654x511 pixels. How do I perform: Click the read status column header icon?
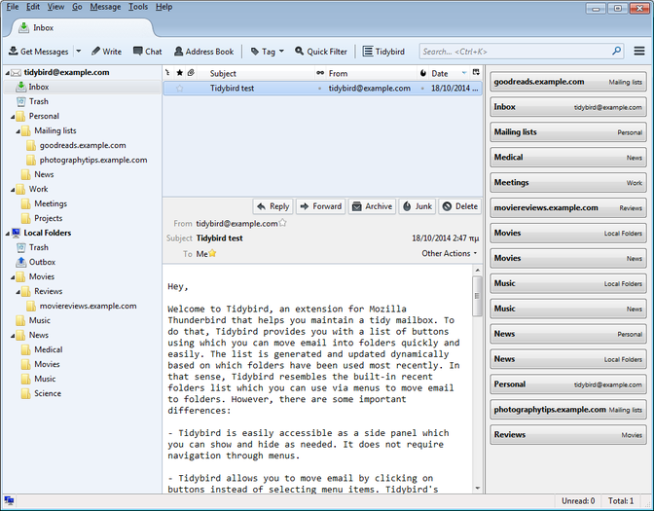click(x=320, y=73)
